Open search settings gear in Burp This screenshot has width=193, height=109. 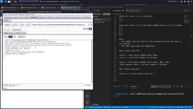click(x=7, y=85)
